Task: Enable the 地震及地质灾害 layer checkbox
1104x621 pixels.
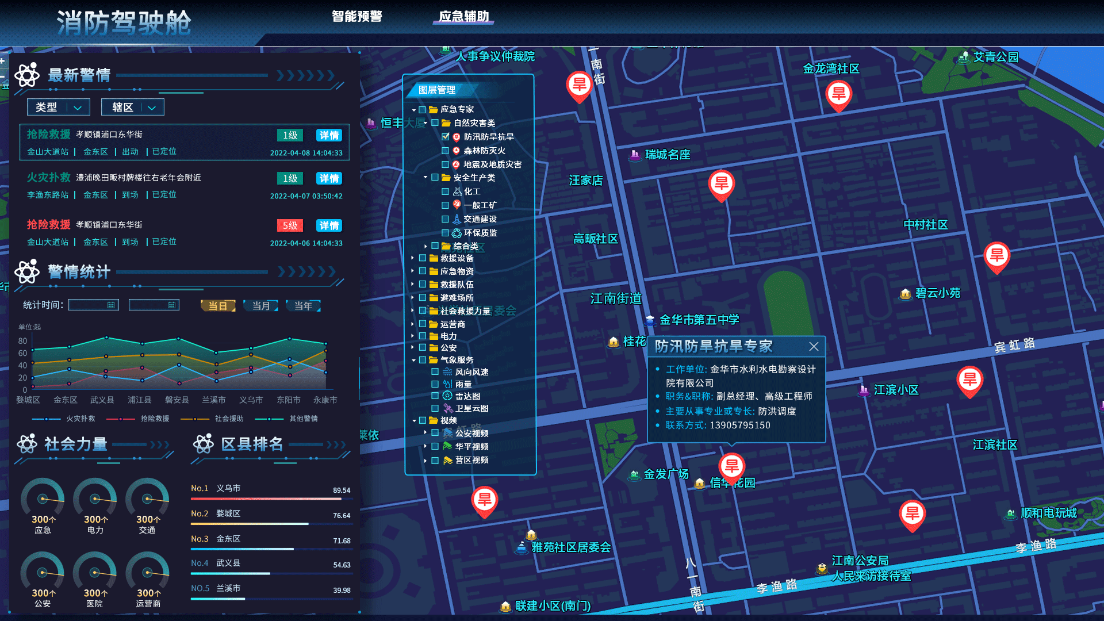Action: tap(445, 164)
